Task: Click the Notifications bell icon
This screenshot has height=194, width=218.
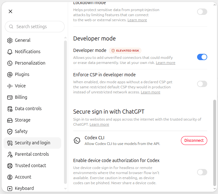Action: pos(10,52)
